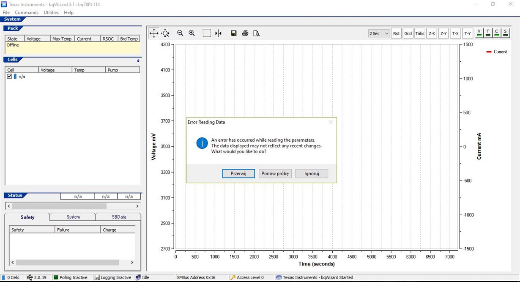The image size is (520, 282).
Task: Toggle the Grid button
Action: (x=408, y=33)
